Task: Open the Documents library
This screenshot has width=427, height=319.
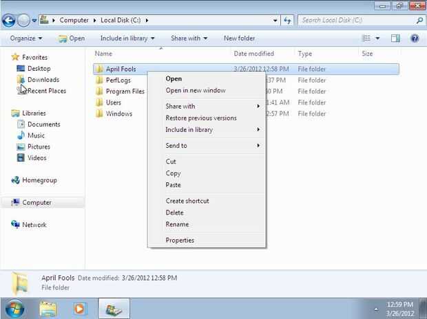Action: (x=43, y=124)
